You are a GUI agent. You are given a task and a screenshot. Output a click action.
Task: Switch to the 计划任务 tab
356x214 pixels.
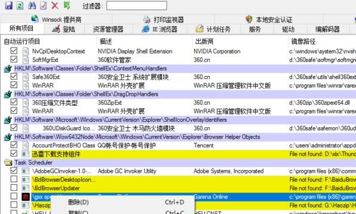coord(213,29)
